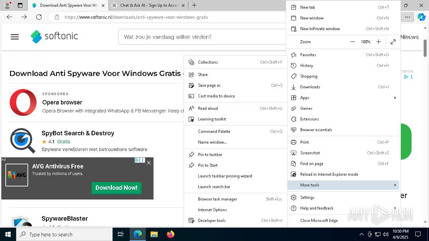Image resolution: width=429 pixels, height=241 pixels.
Task: Open Browser task manager
Action: point(236,199)
